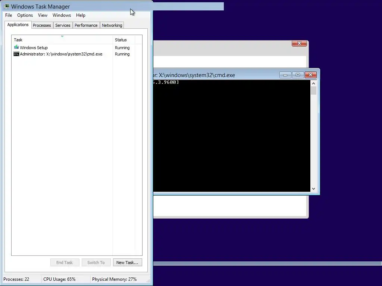Viewport: 382px width, 286px height.
Task: Click the Switch To button
Action: (96, 263)
